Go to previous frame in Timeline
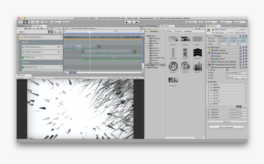264x164 pixels. (x=30, y=29)
